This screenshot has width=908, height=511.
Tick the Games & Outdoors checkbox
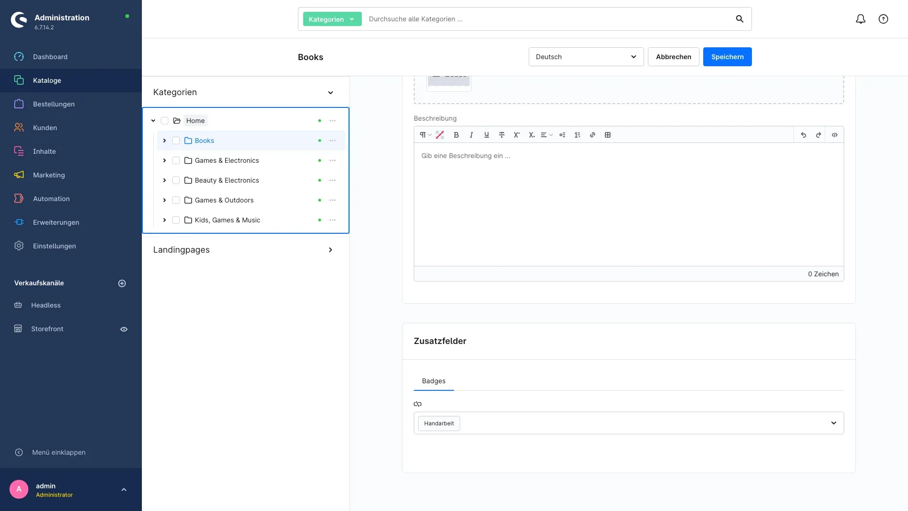coord(176,200)
